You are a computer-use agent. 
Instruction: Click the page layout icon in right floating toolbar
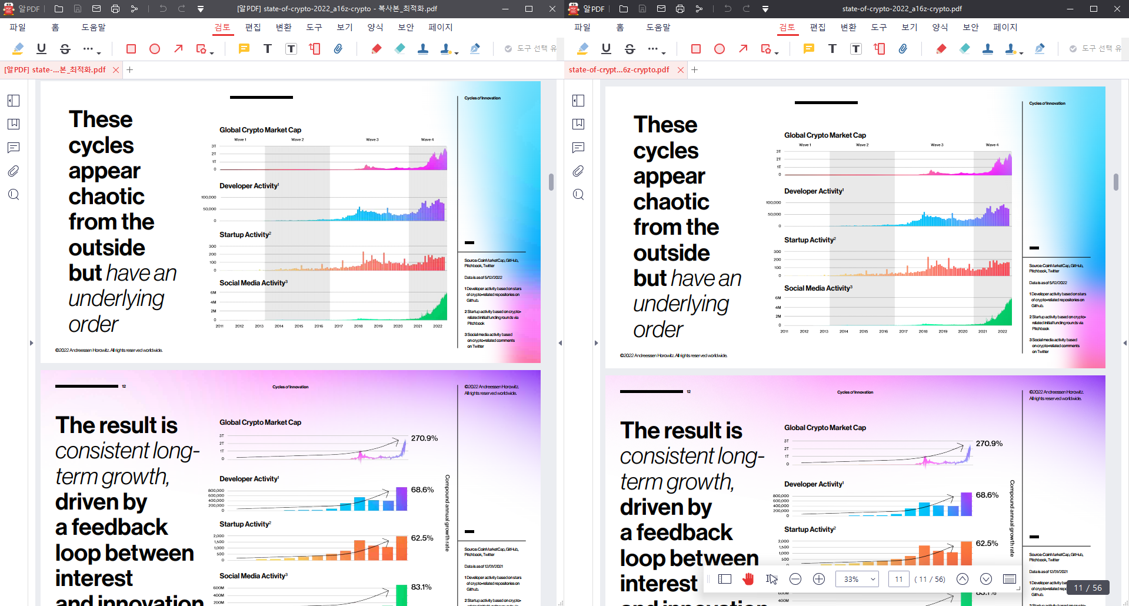point(725,579)
